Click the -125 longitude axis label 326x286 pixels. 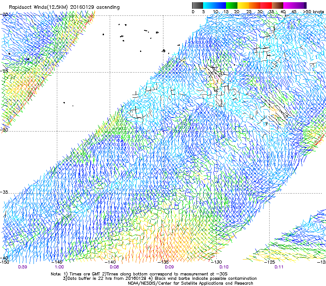[x=270, y=262]
